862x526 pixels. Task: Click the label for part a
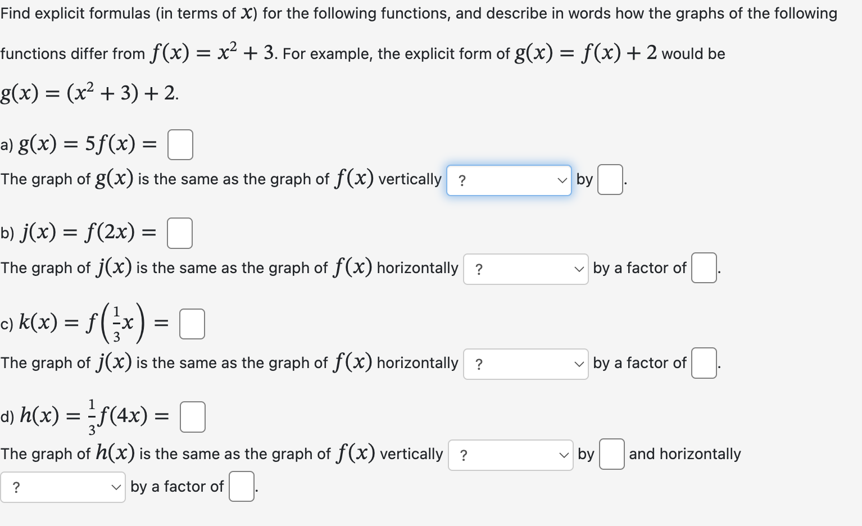[x=7, y=145]
